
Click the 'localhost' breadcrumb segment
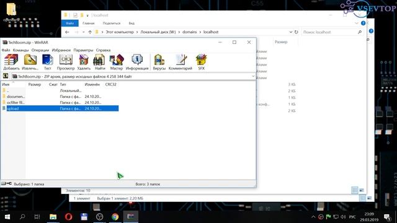click(211, 32)
